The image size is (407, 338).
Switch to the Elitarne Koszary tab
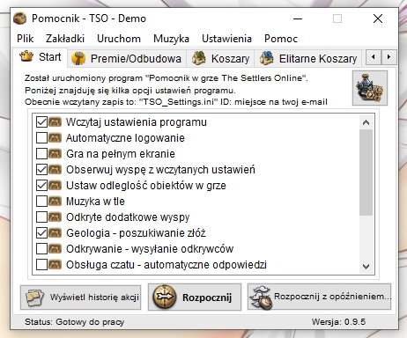(308, 58)
